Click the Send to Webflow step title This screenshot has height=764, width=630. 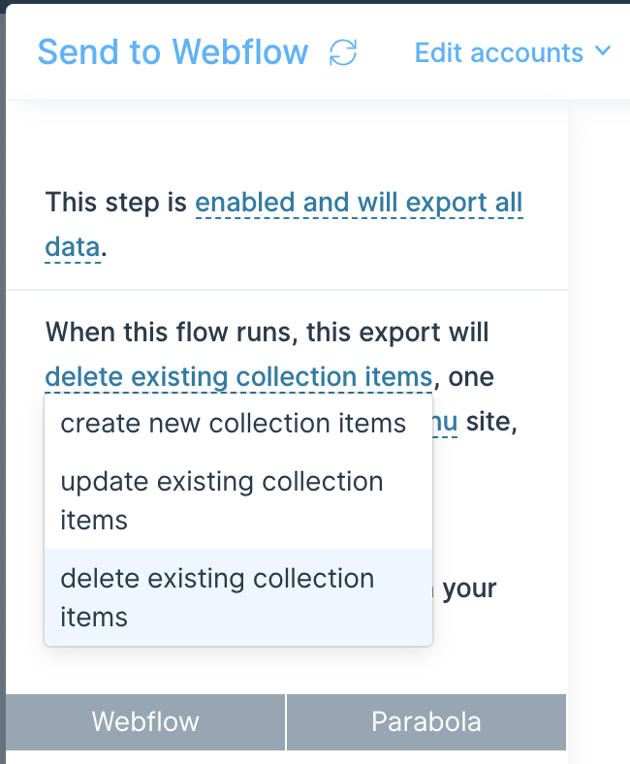coord(173,52)
